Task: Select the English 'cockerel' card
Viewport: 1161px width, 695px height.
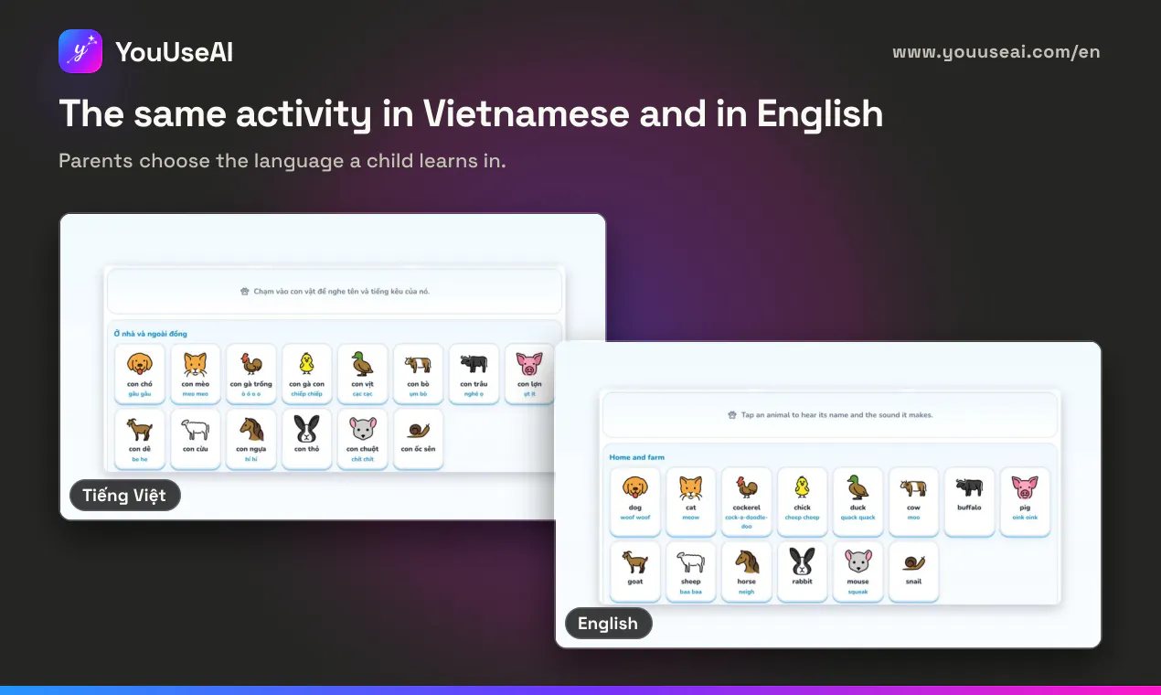Action: tap(747, 501)
